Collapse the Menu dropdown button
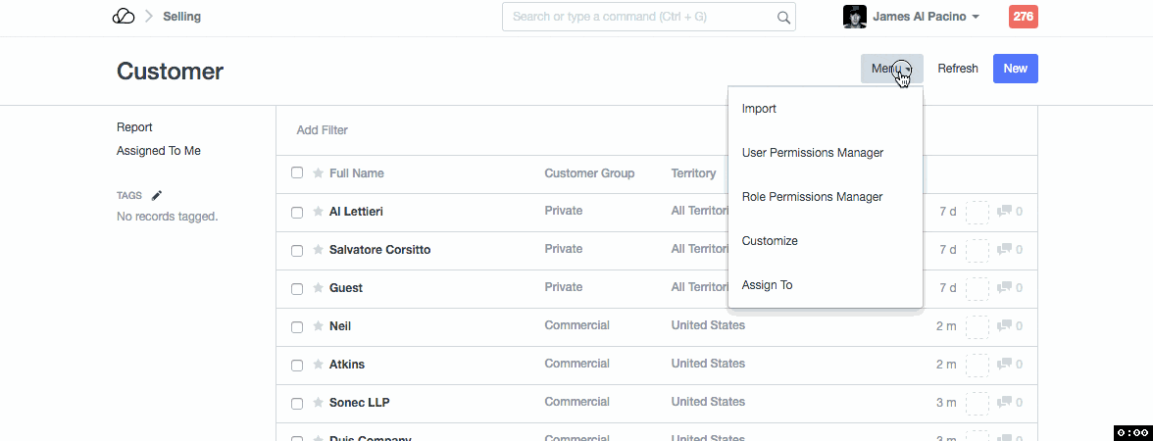 [891, 69]
